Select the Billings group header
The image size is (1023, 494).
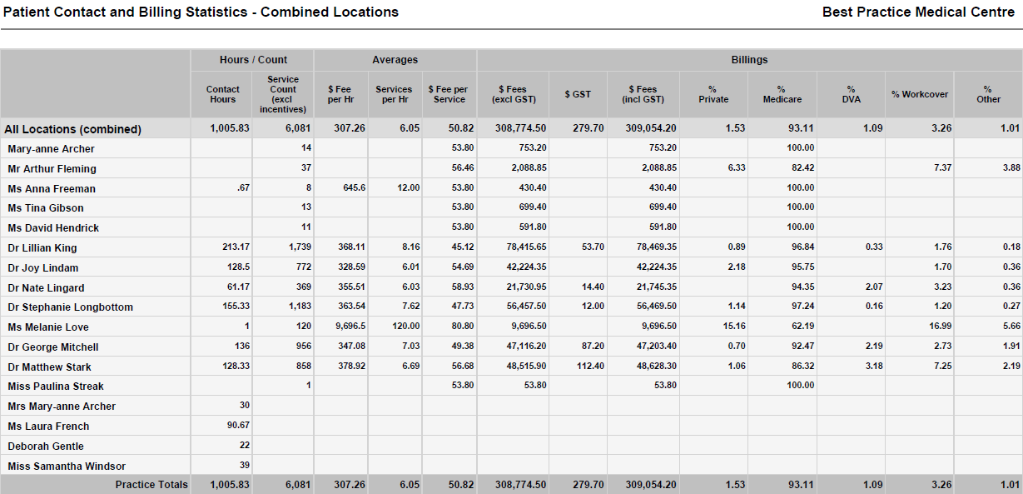749,60
